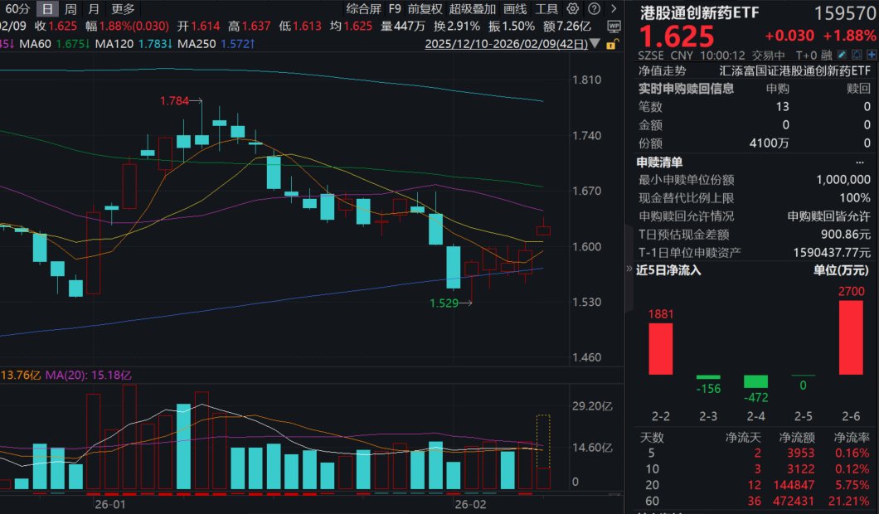Click the WP icon on the chart
This screenshot has width=879, height=514.
(x=615, y=25)
